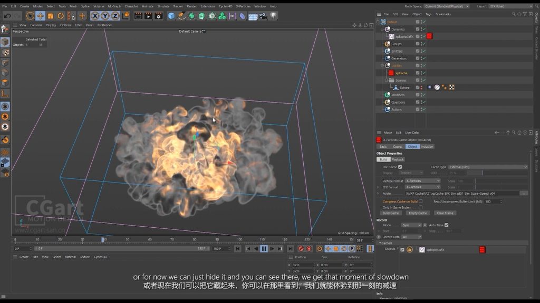Image resolution: width=540 pixels, height=303 pixels.
Task: Open the Particle Format dropdown
Action: (x=422, y=181)
